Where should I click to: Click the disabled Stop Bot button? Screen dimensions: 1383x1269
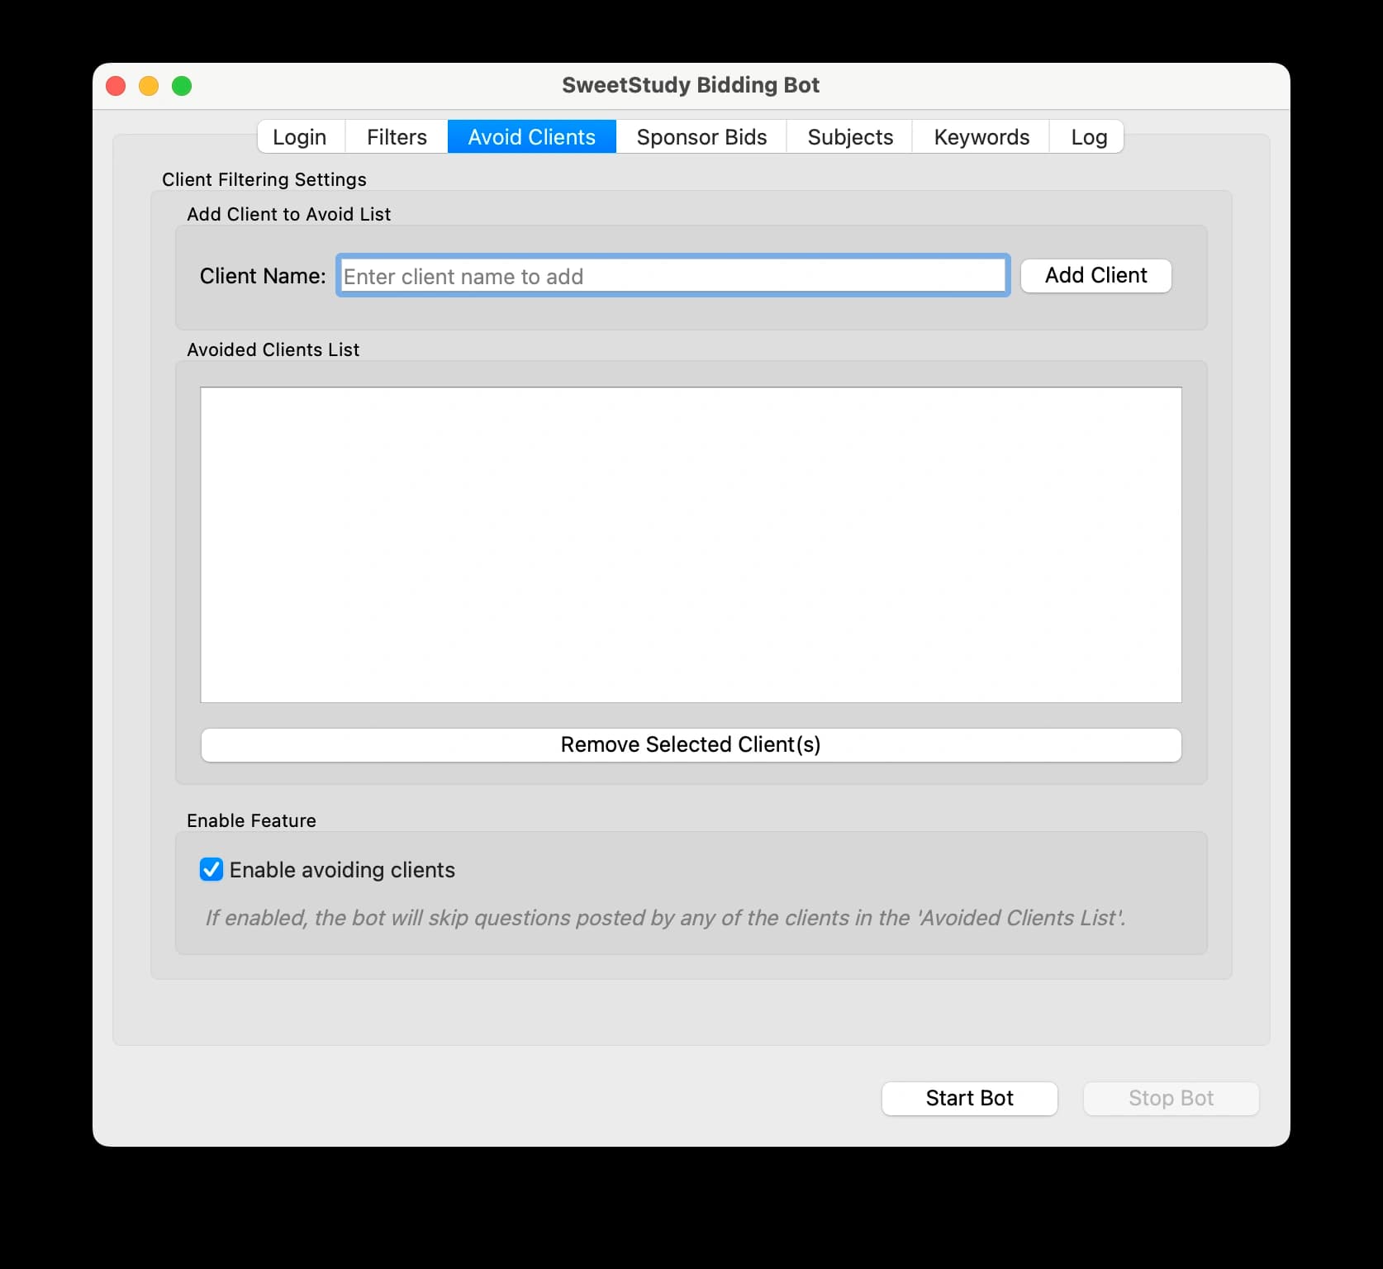click(x=1171, y=1098)
